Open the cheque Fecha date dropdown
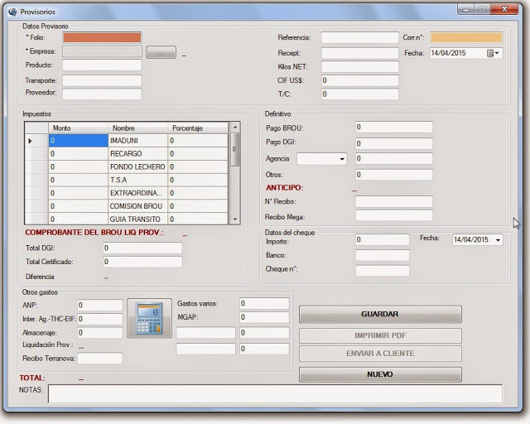 point(497,240)
